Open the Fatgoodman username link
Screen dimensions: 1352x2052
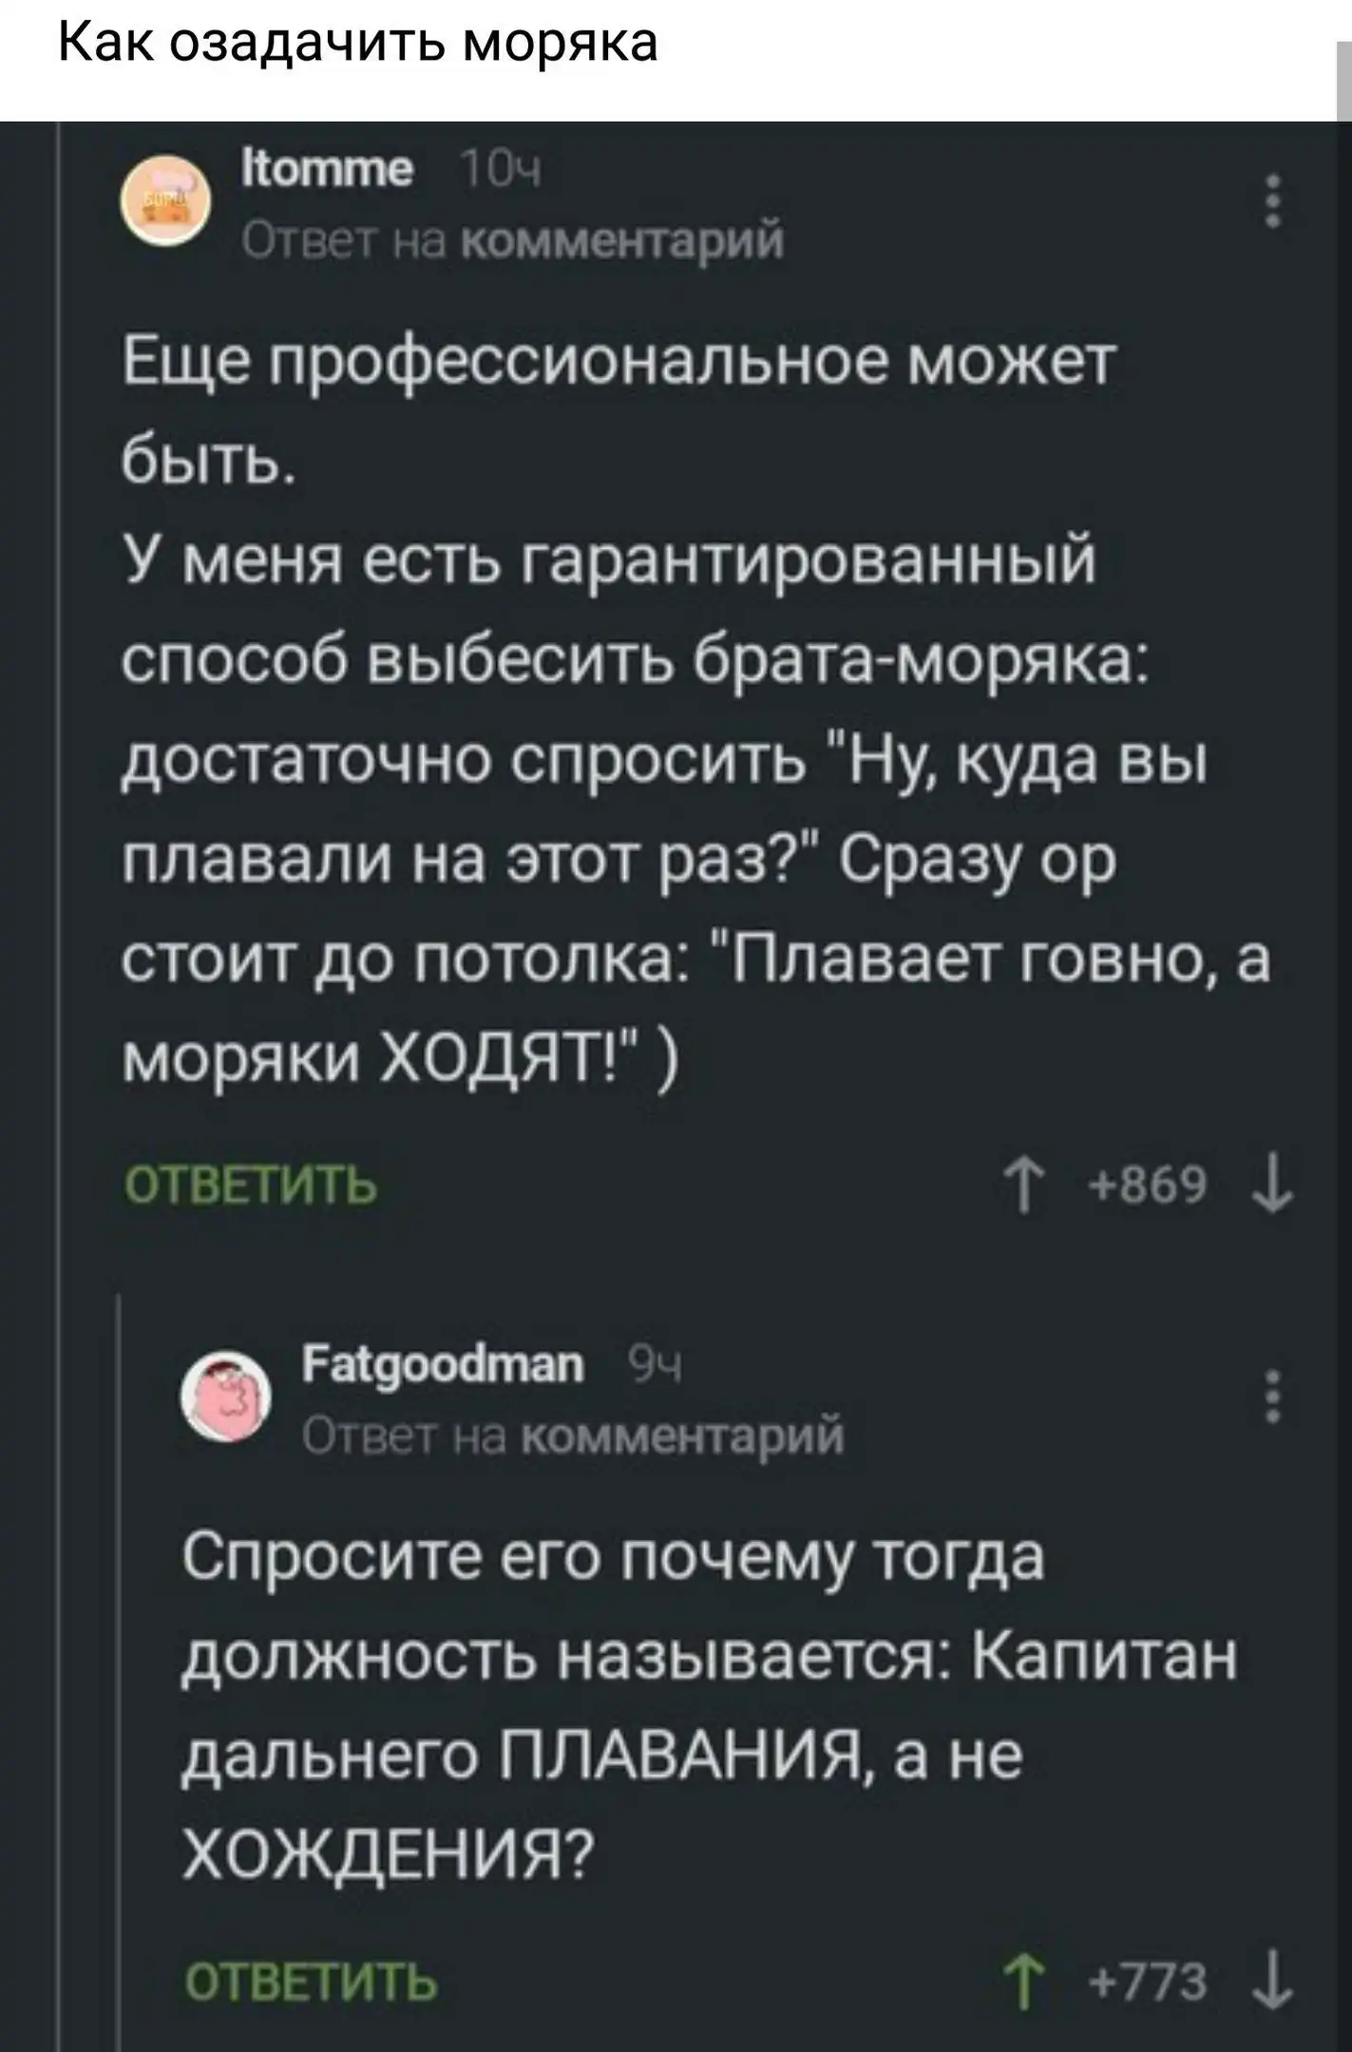pyautogui.click(x=443, y=1366)
